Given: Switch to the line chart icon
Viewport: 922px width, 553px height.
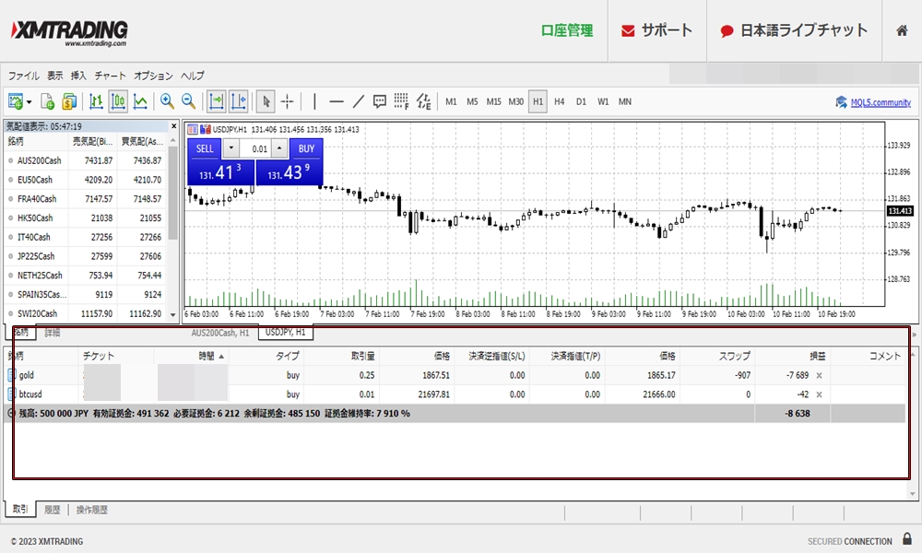Looking at the screenshot, I should 141,101.
